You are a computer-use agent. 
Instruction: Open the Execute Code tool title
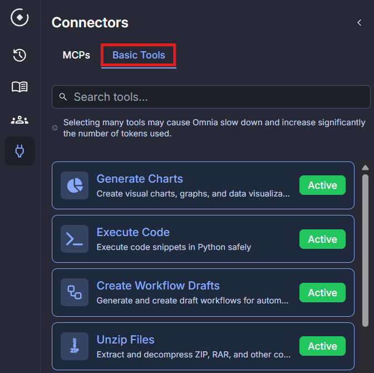point(133,232)
